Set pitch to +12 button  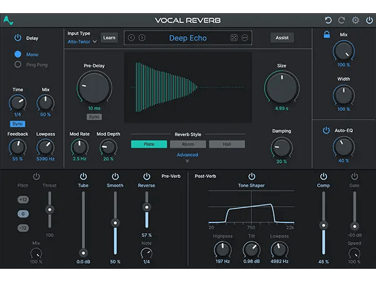tap(23, 199)
